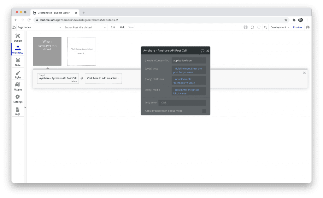The width and height of the screenshot is (323, 198).
Task: Open comment bubble in Ayrshare popup
Action: pos(203,51)
